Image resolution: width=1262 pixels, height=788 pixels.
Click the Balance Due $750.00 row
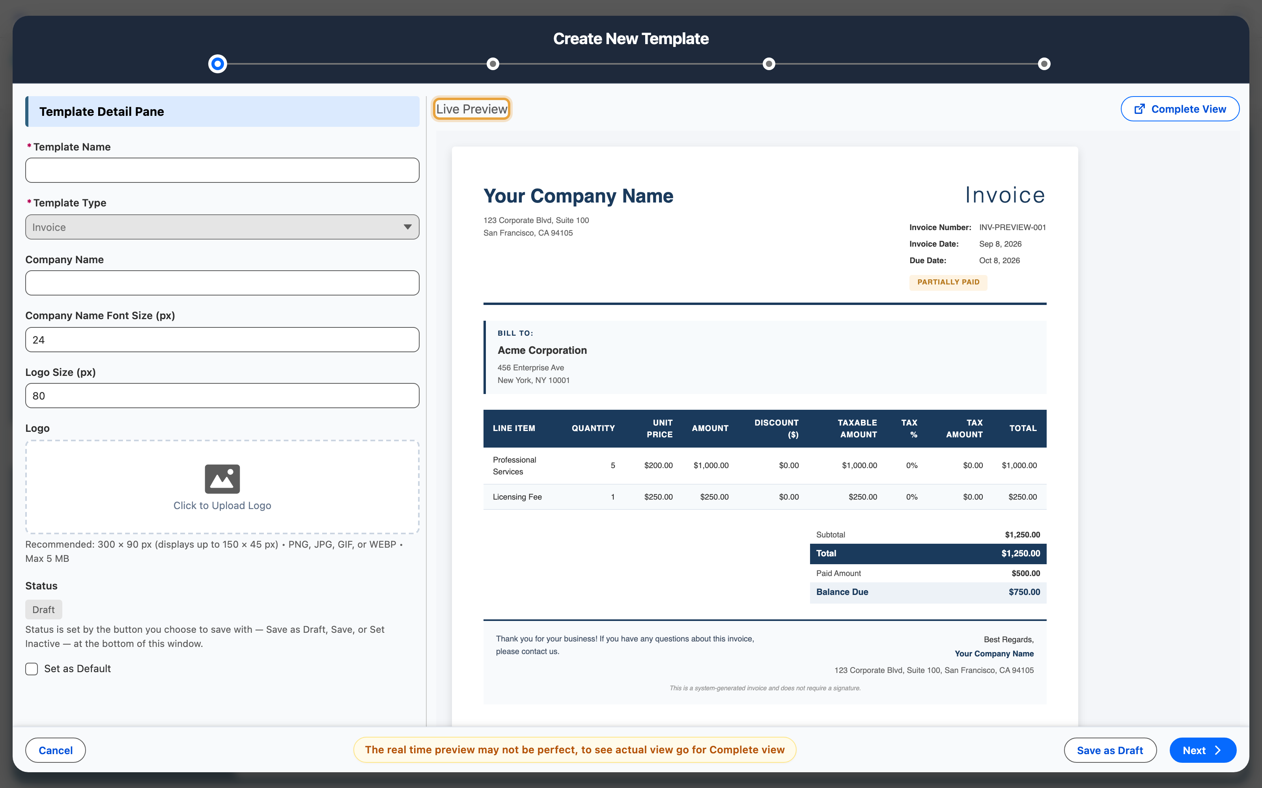click(x=928, y=593)
